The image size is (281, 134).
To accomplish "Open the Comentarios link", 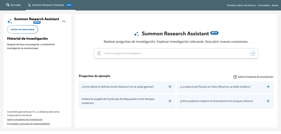I will click(x=263, y=5).
